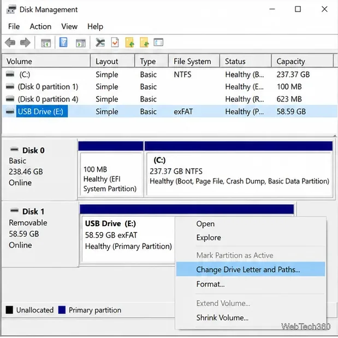Click the 100 MB capacity cell in list

click(x=289, y=87)
